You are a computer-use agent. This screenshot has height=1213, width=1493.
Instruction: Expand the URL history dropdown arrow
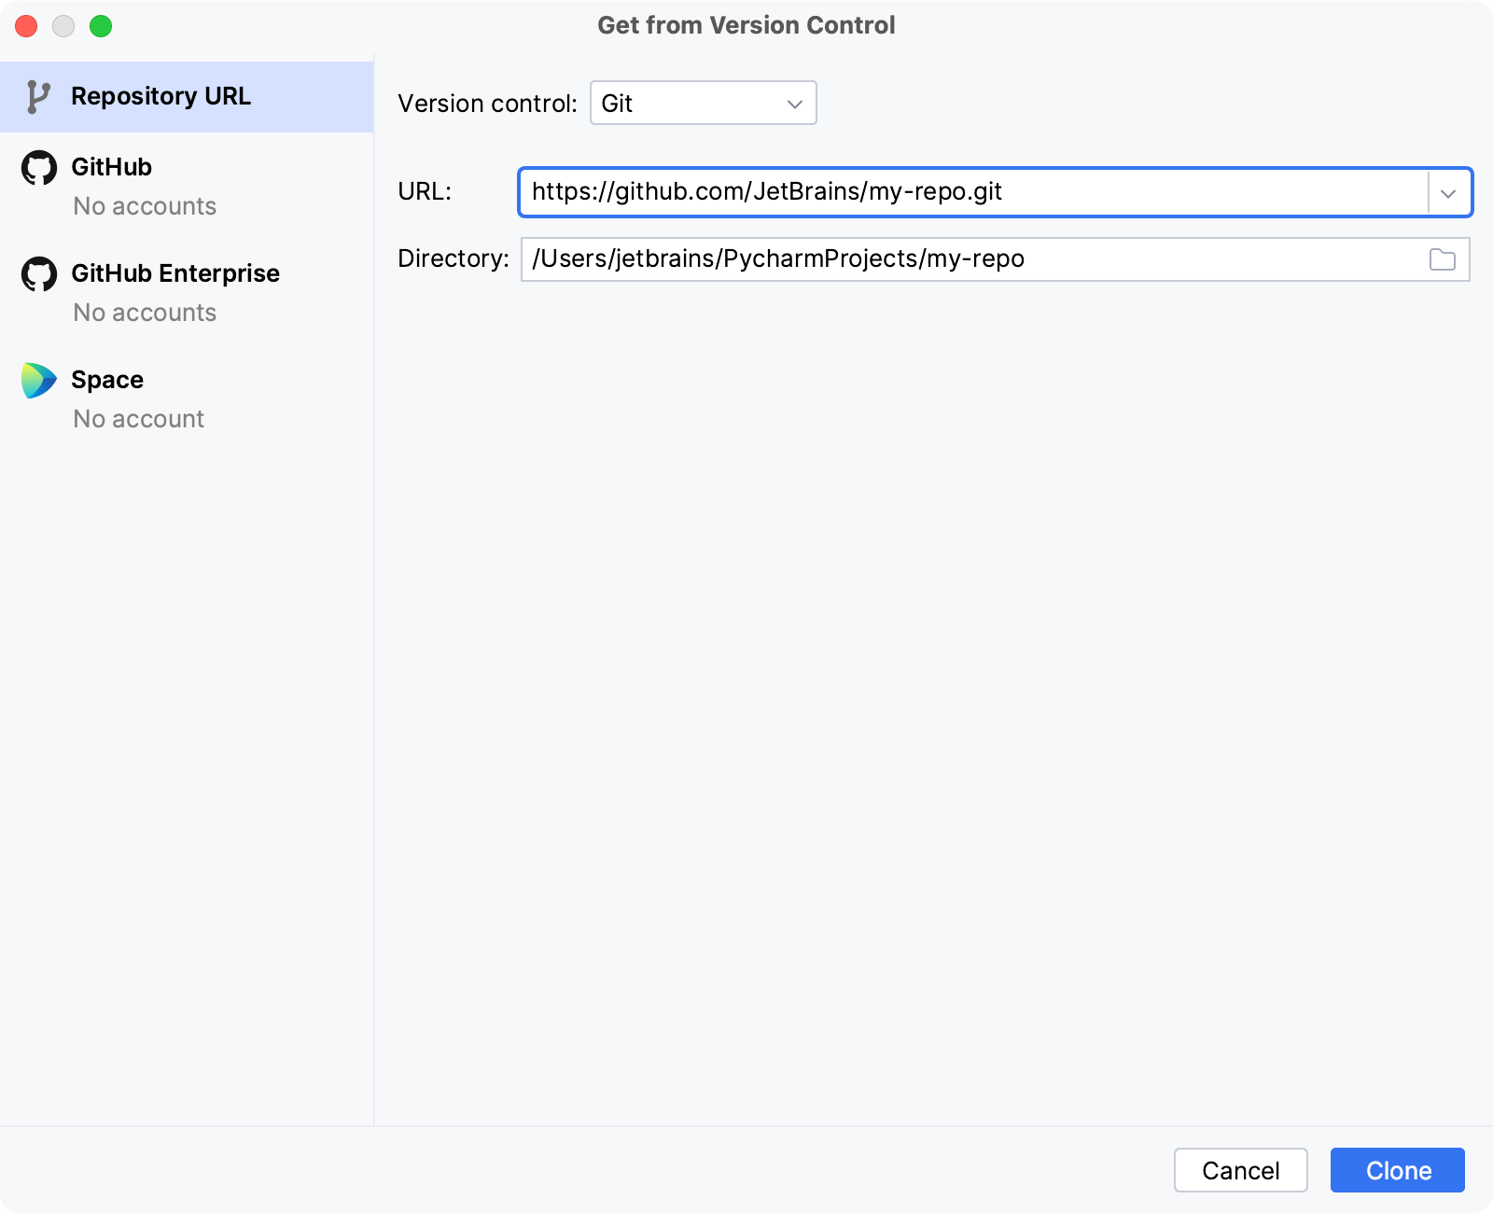1448,192
